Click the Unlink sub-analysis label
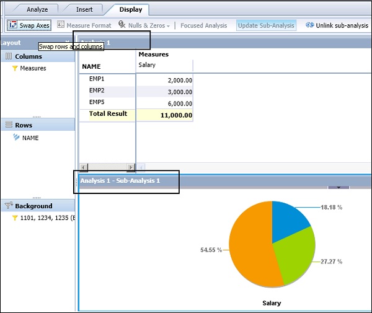The image size is (372, 313). (x=342, y=25)
